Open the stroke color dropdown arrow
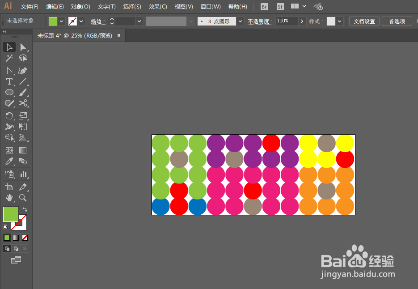 [x=81, y=21]
